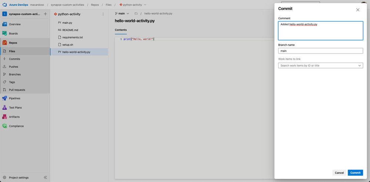This screenshot has height=182, width=370.
Task: Open the main branch selector dropdown
Action: [122, 13]
